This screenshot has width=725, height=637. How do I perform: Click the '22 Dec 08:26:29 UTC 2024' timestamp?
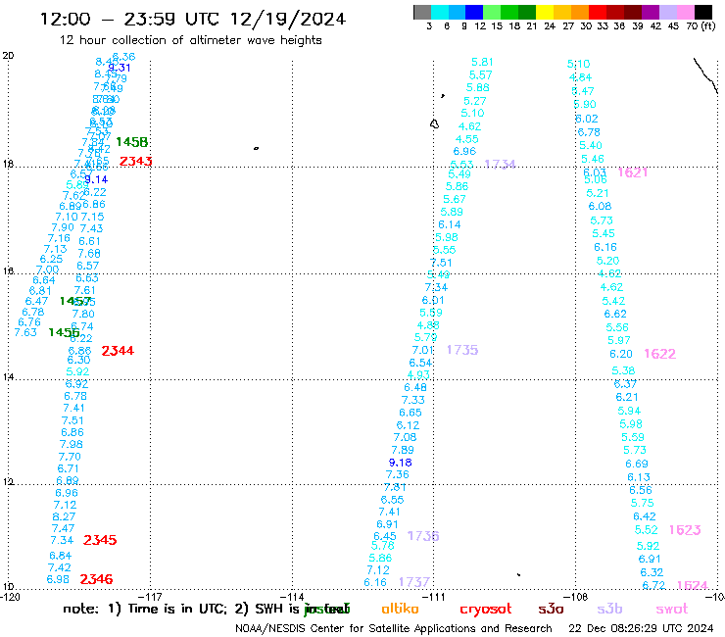pyautogui.click(x=641, y=628)
